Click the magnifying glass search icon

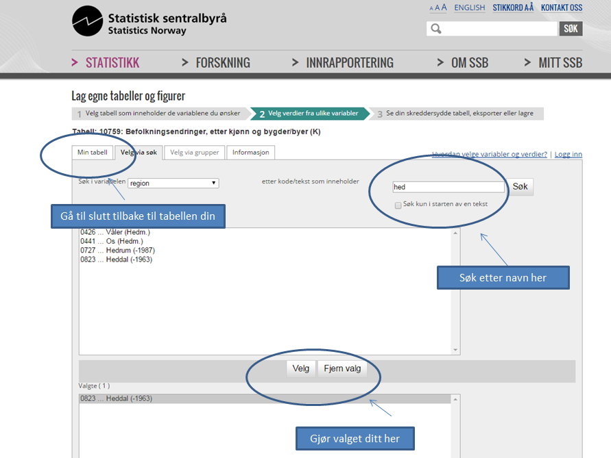click(435, 29)
